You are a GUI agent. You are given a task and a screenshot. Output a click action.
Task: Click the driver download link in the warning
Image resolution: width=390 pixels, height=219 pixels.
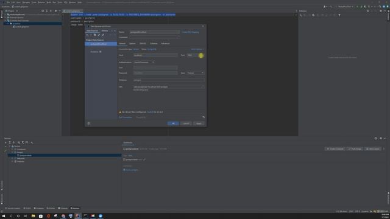[151, 112]
